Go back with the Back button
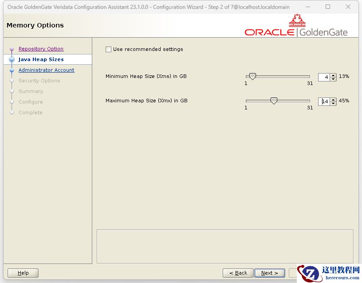 coord(238,273)
